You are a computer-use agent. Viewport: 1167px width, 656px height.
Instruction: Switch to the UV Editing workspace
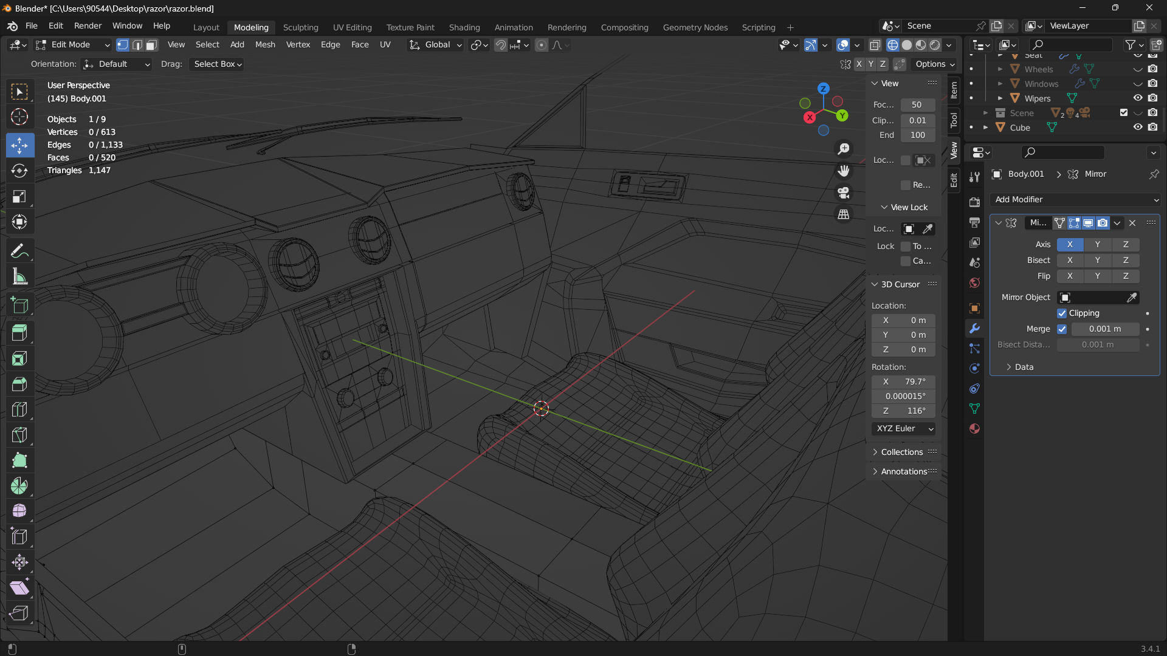tap(352, 28)
